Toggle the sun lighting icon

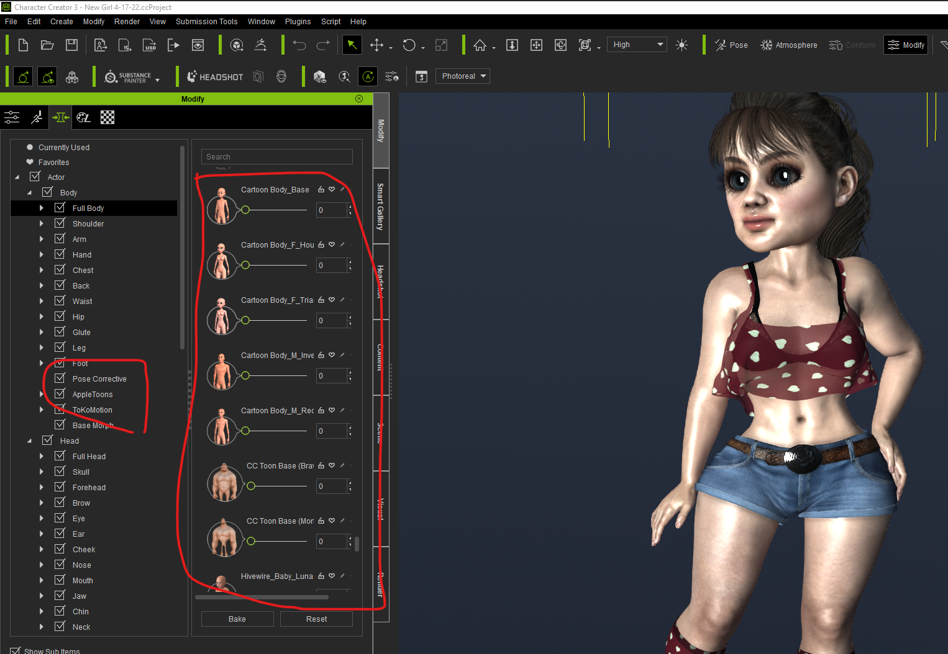click(x=681, y=45)
